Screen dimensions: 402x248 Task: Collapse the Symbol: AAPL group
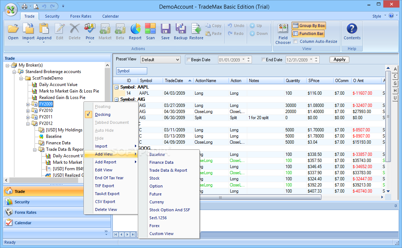point(116,87)
